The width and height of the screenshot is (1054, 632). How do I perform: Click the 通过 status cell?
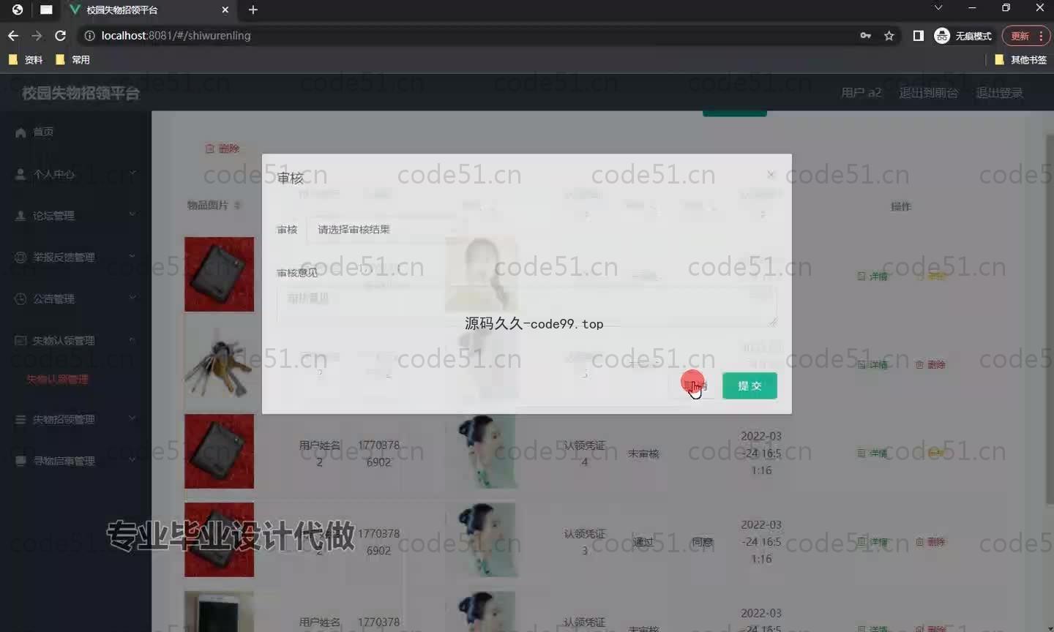coord(643,542)
